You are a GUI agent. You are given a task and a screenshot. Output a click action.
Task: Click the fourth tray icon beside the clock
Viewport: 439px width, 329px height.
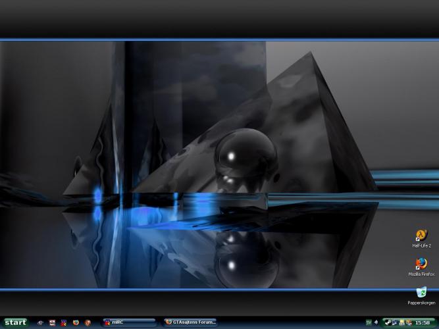coord(409,322)
